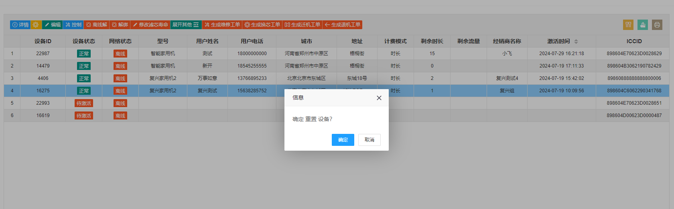Image resolution: width=674 pixels, height=209 pixels.
Task: Click phone number 13766895233
Action: (x=252, y=78)
